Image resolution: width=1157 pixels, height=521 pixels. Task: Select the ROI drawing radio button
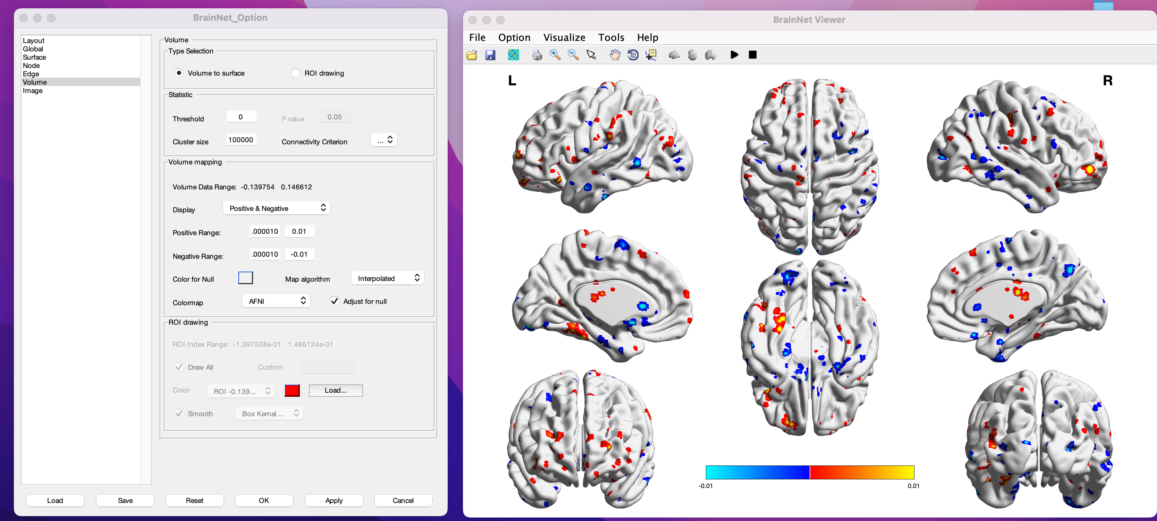[296, 73]
